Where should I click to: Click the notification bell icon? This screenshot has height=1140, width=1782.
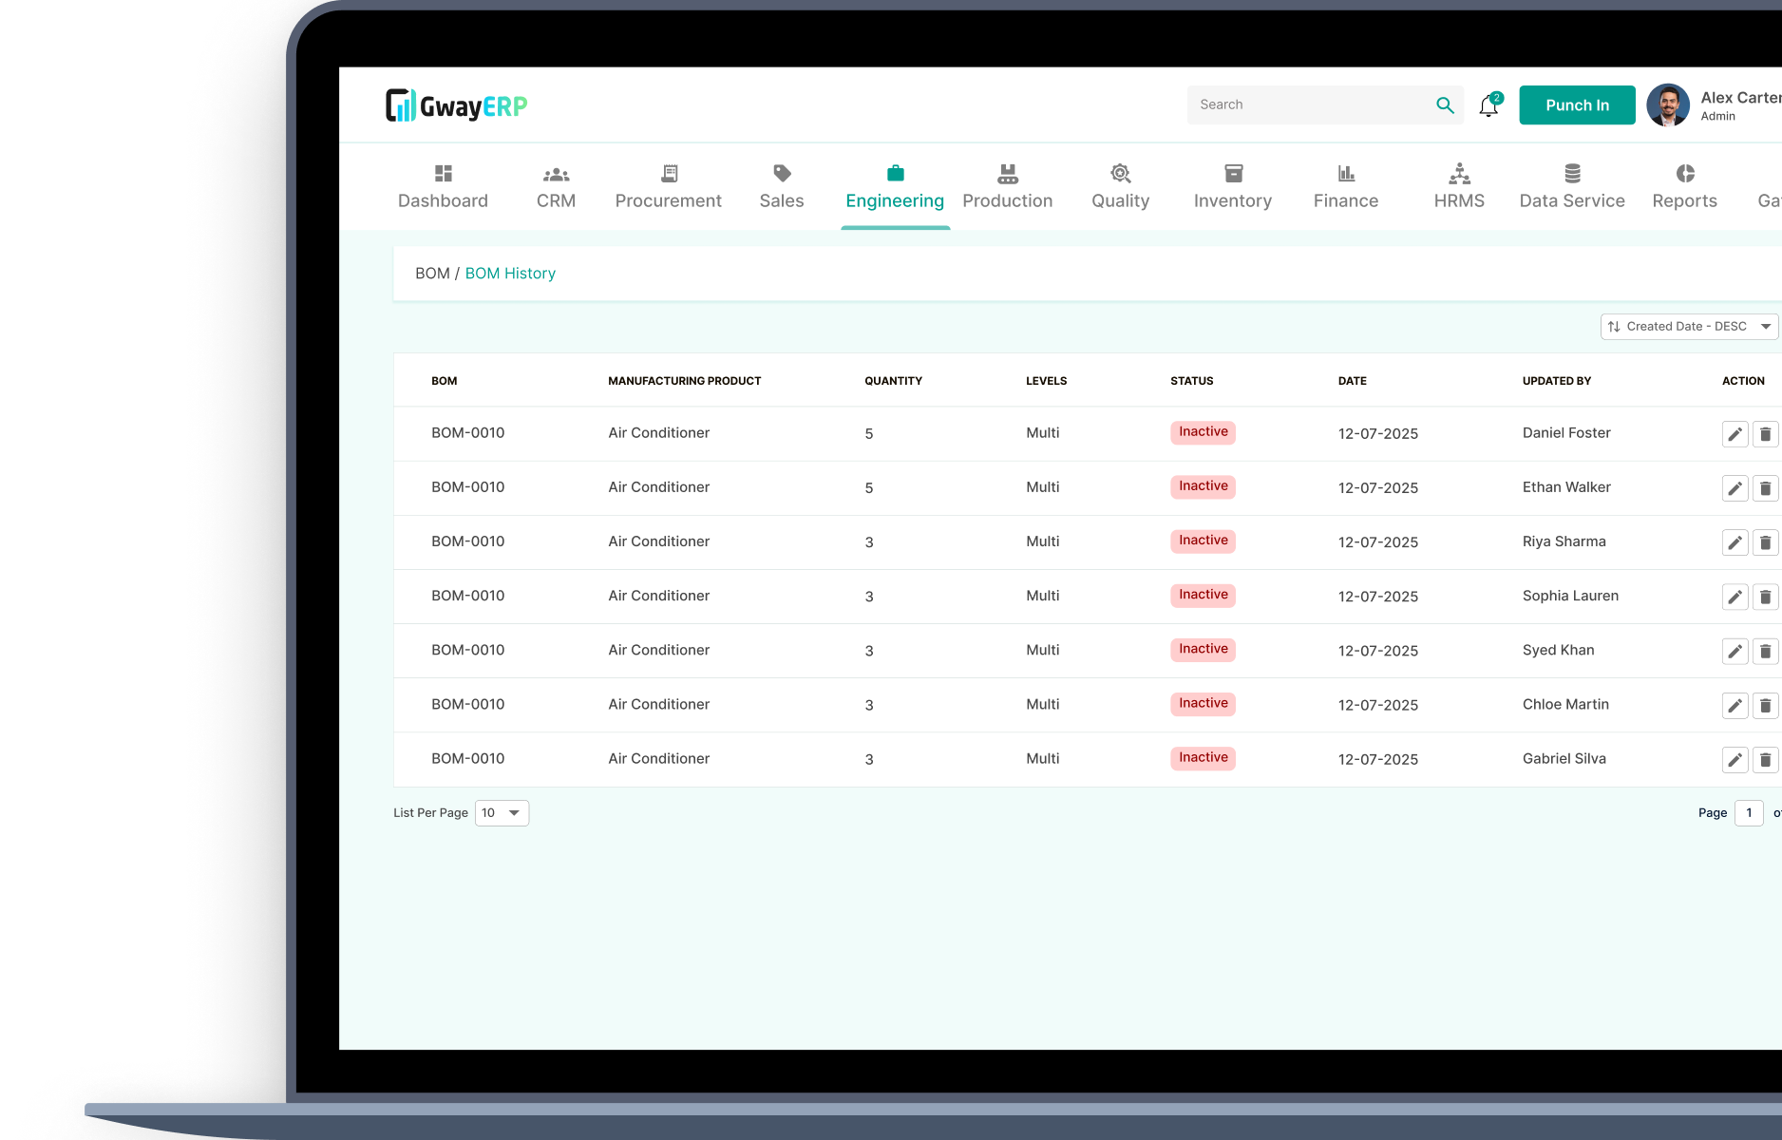(x=1488, y=105)
